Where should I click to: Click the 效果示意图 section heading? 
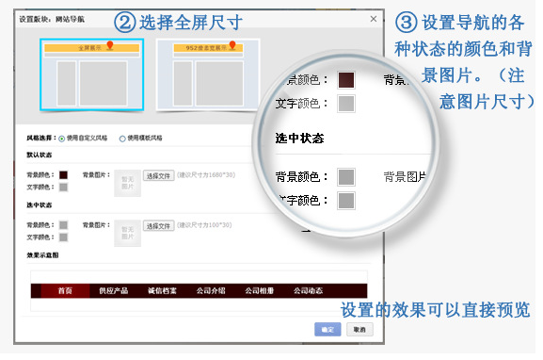[42, 255]
